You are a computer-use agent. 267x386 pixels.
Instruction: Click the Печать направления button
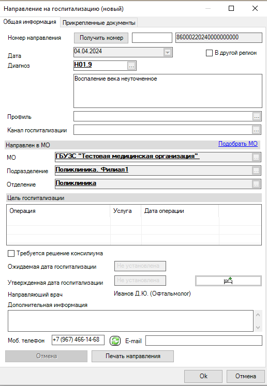[x=132, y=356]
